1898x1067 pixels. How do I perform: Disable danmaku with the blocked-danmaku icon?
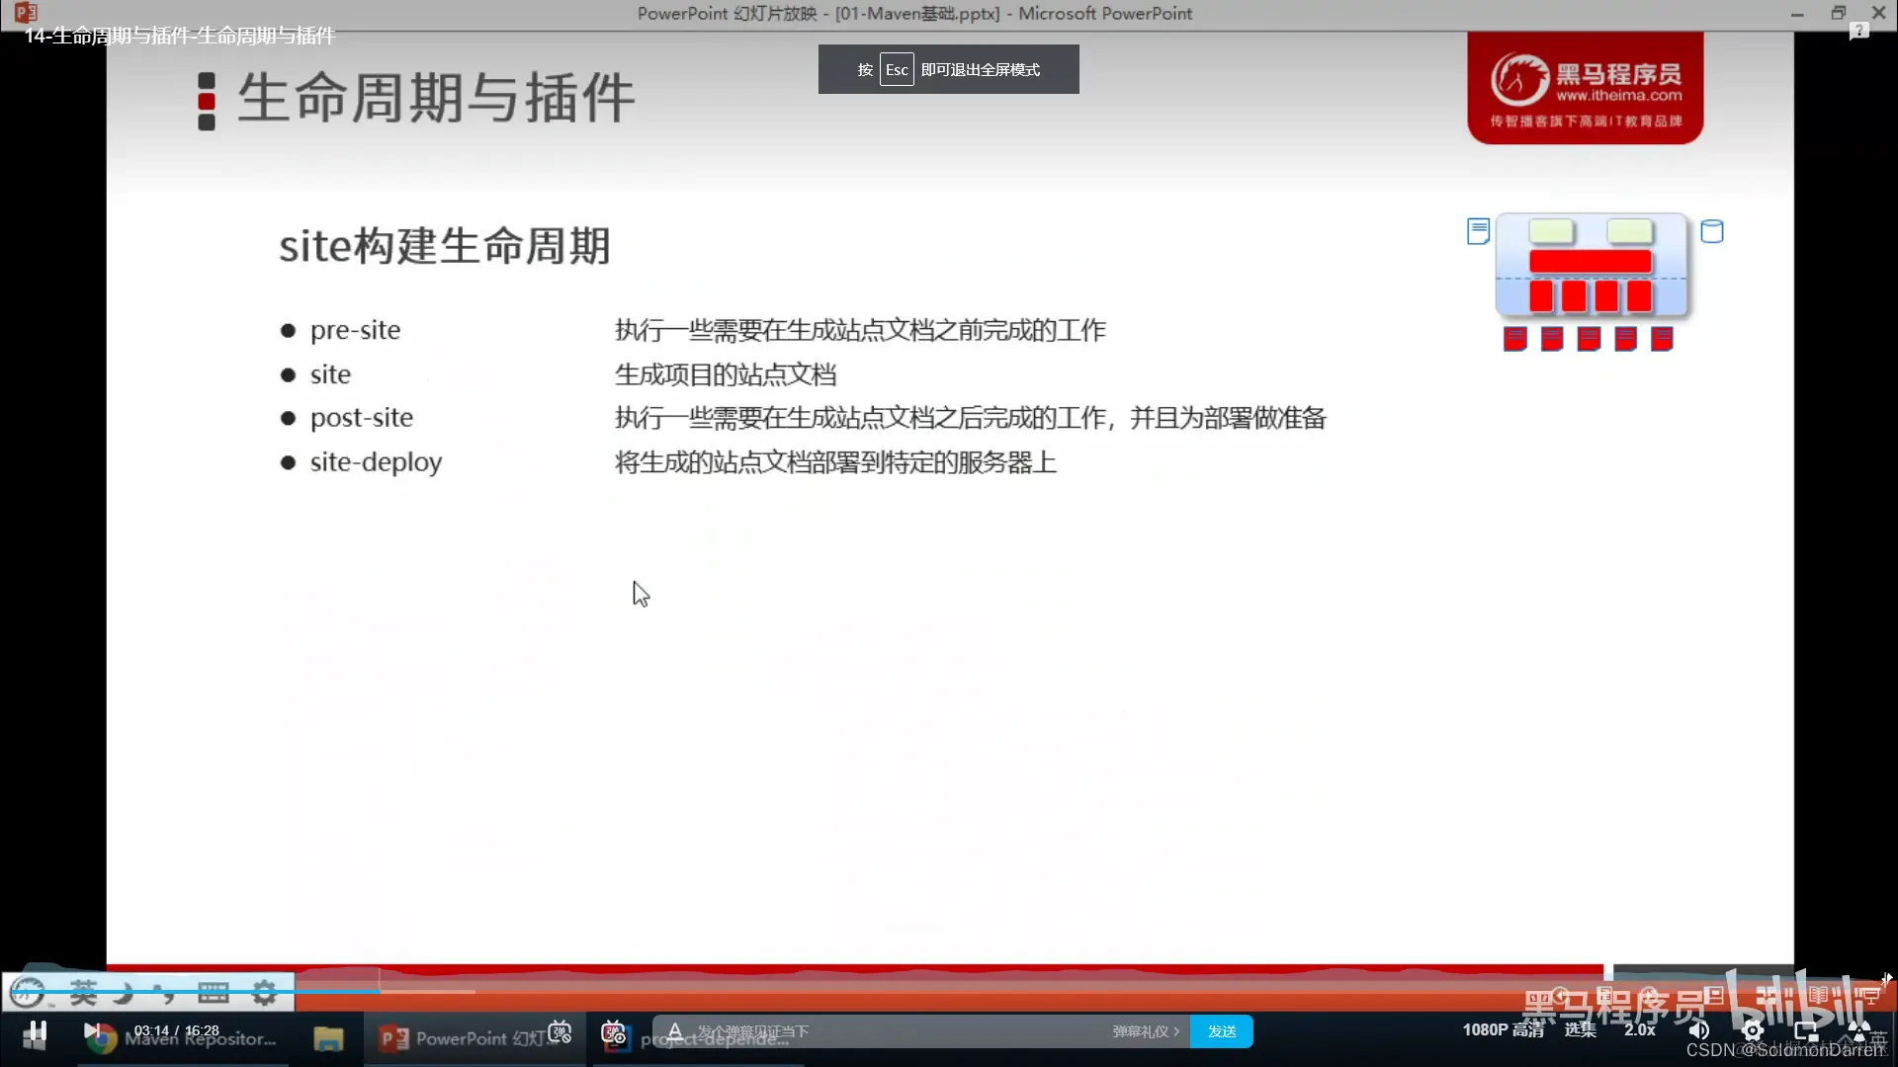click(x=560, y=1033)
